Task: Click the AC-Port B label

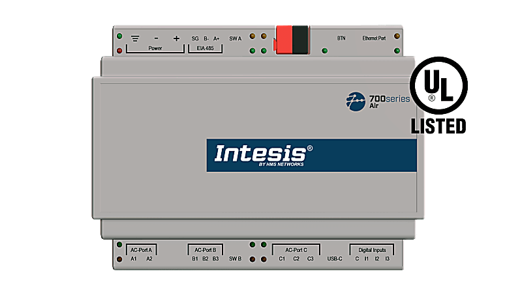Action: (x=205, y=250)
